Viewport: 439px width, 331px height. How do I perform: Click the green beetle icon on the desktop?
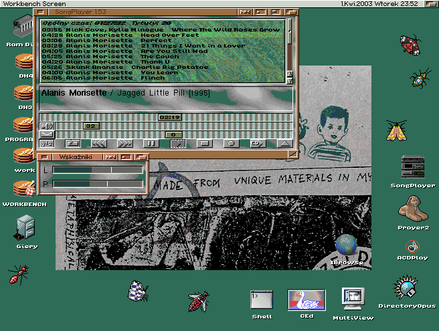pos(420,78)
